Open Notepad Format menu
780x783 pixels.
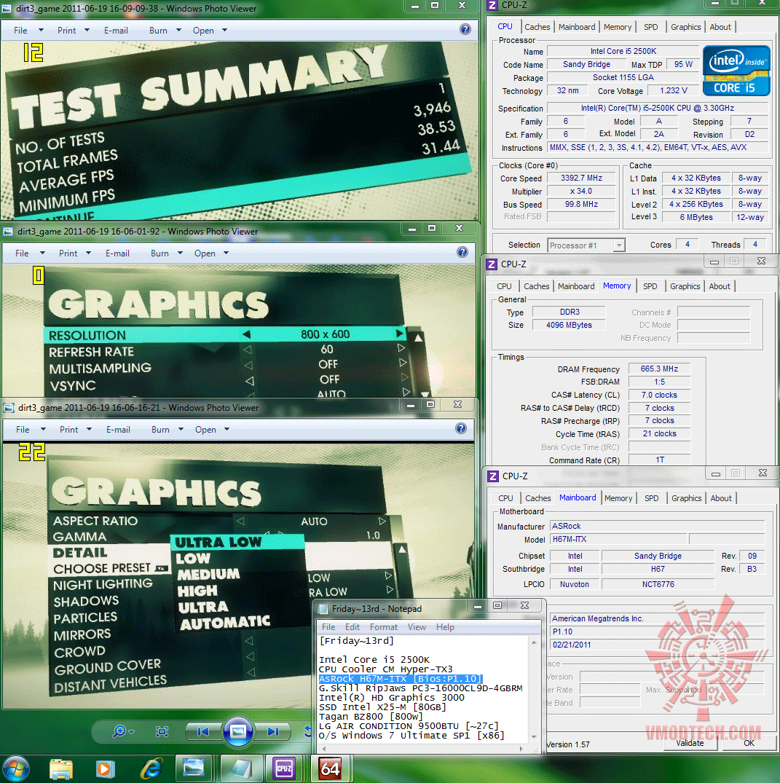384,627
